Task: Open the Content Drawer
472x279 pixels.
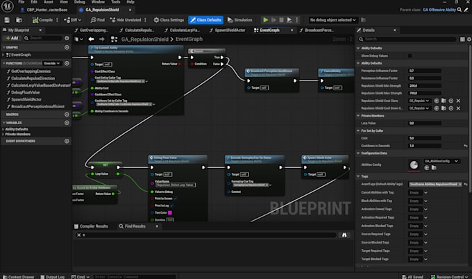Action: tap(18, 277)
